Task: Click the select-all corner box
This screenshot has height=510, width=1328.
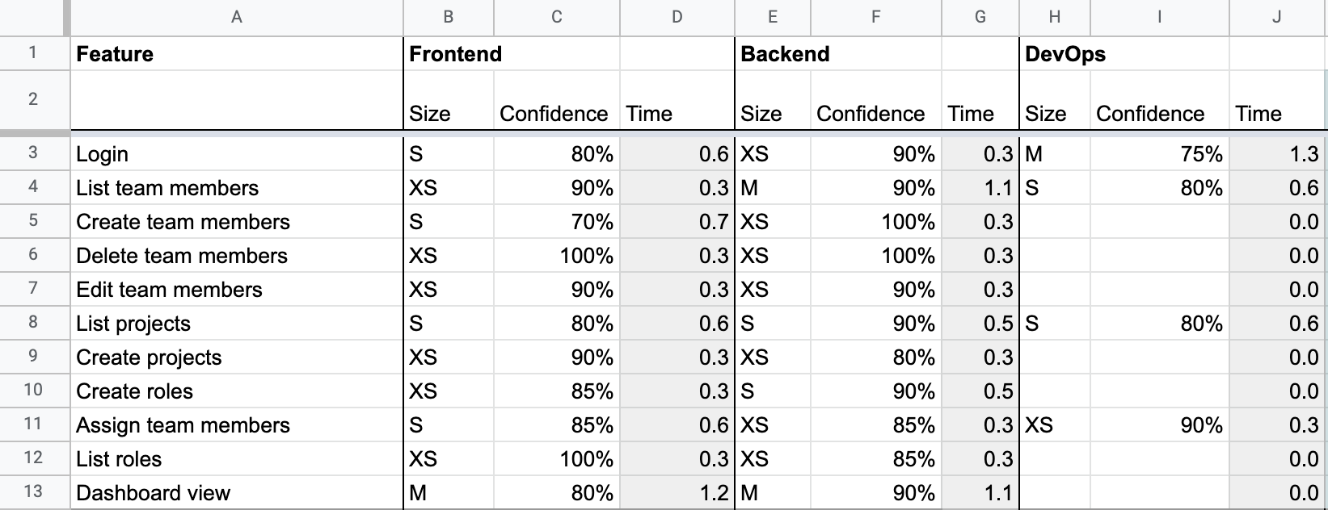Action: (32, 17)
